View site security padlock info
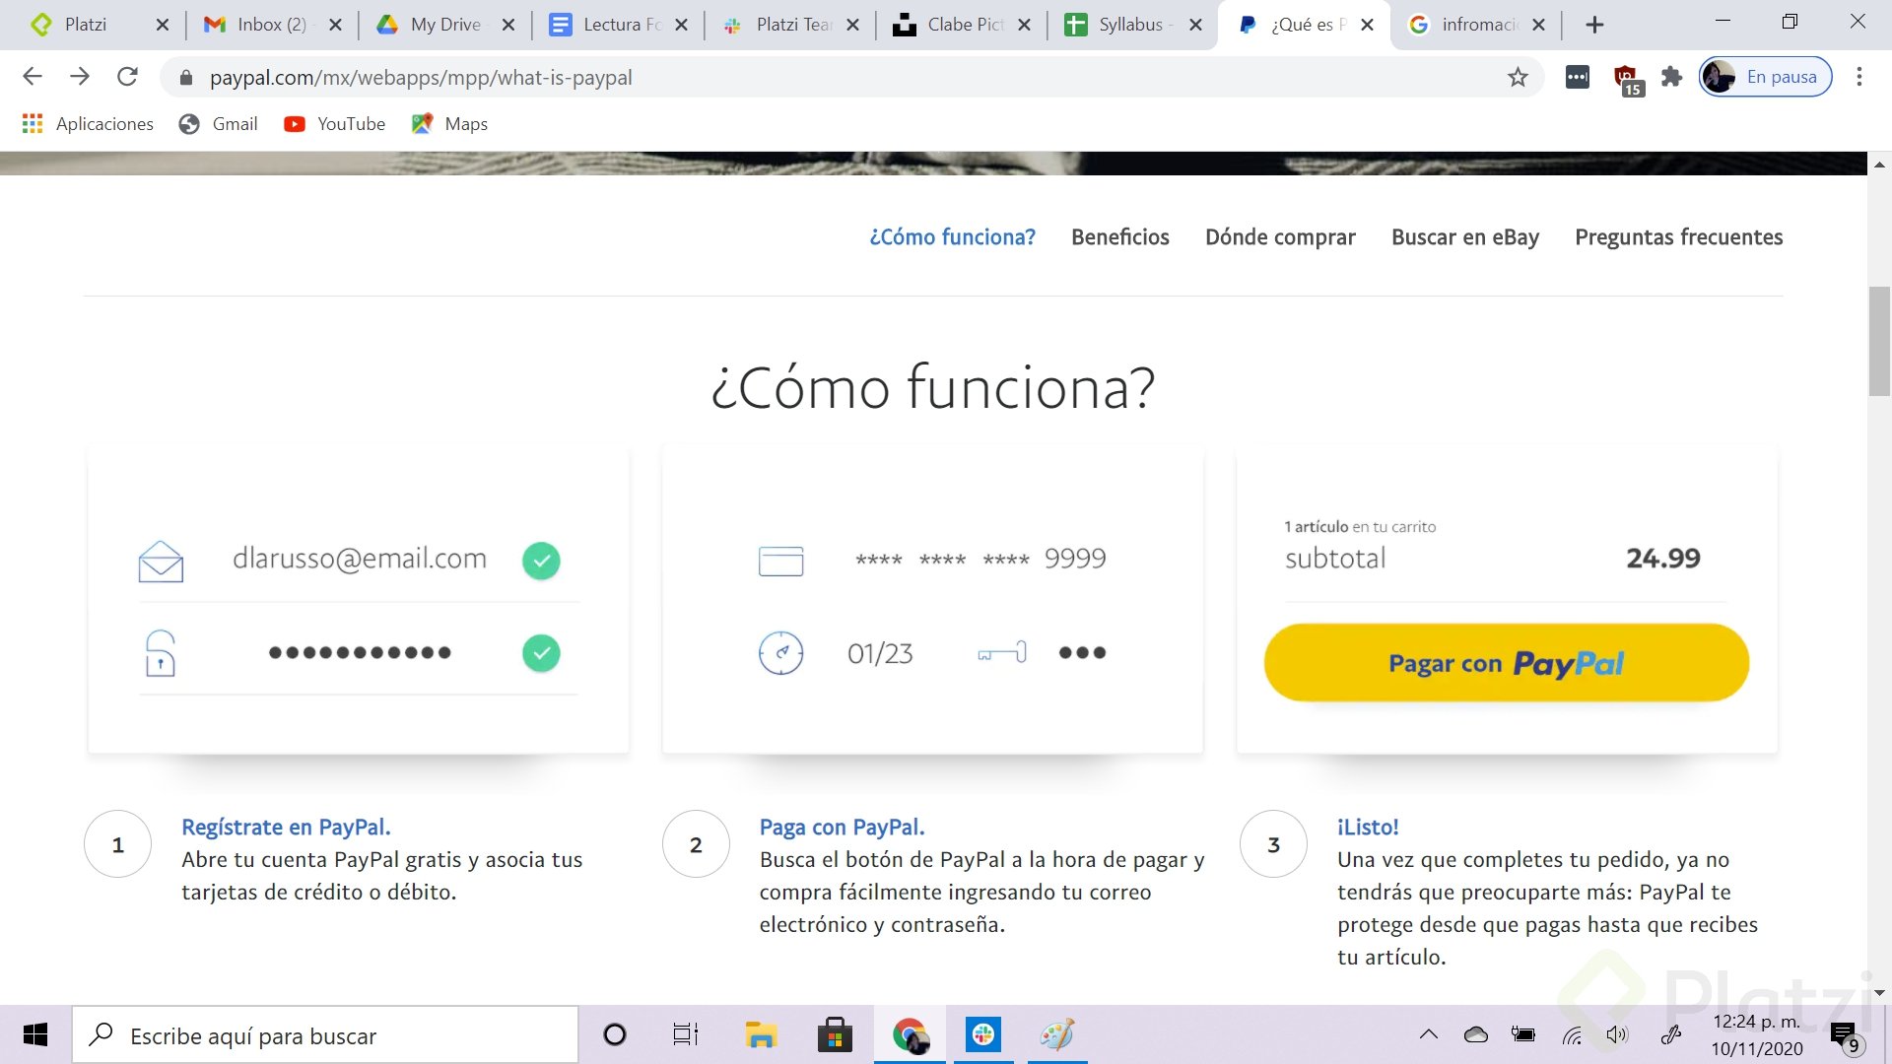1892x1064 pixels. click(x=186, y=78)
